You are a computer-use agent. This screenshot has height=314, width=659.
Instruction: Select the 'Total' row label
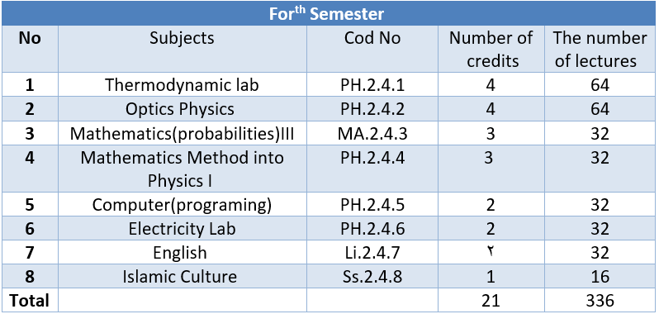30,300
